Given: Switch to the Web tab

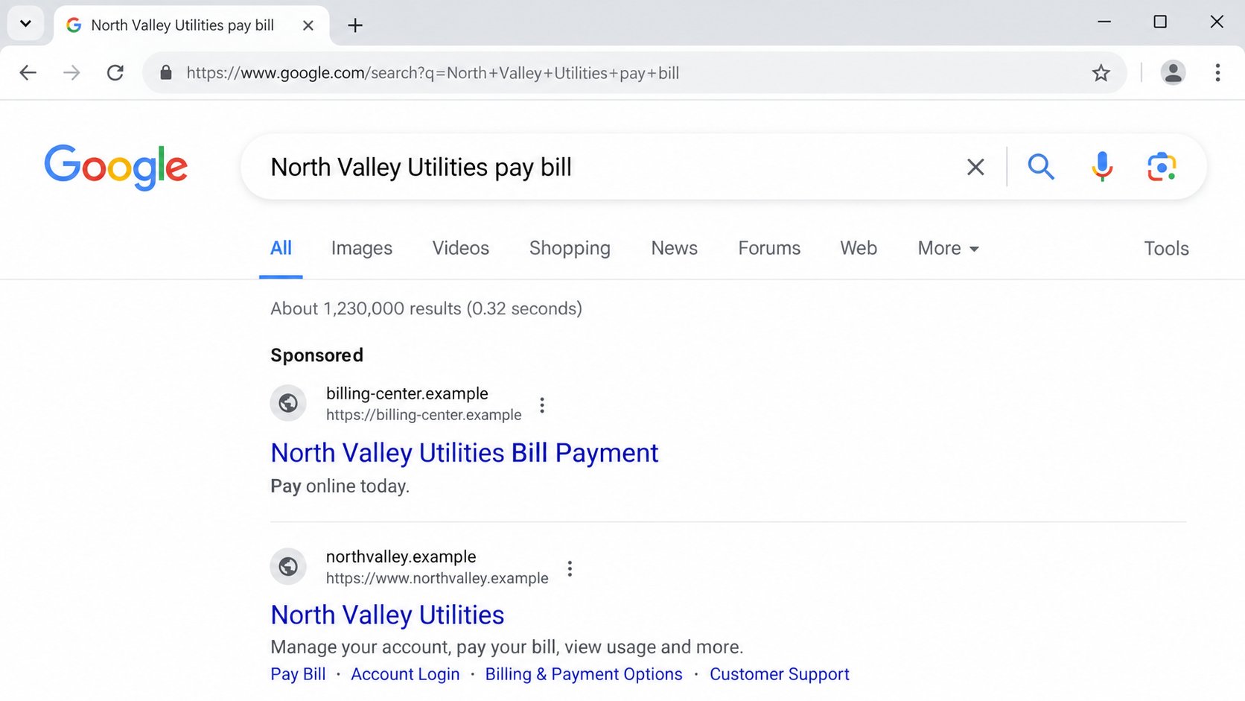Looking at the screenshot, I should pos(859,248).
